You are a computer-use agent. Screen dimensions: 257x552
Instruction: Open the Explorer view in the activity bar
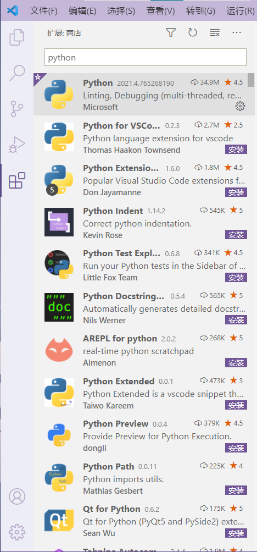(17, 38)
